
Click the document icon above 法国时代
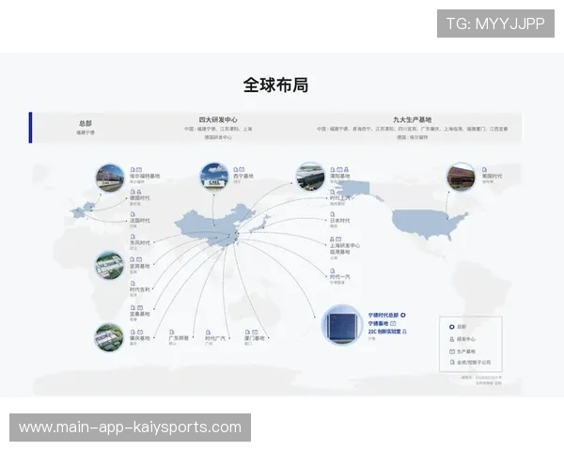[133, 214]
